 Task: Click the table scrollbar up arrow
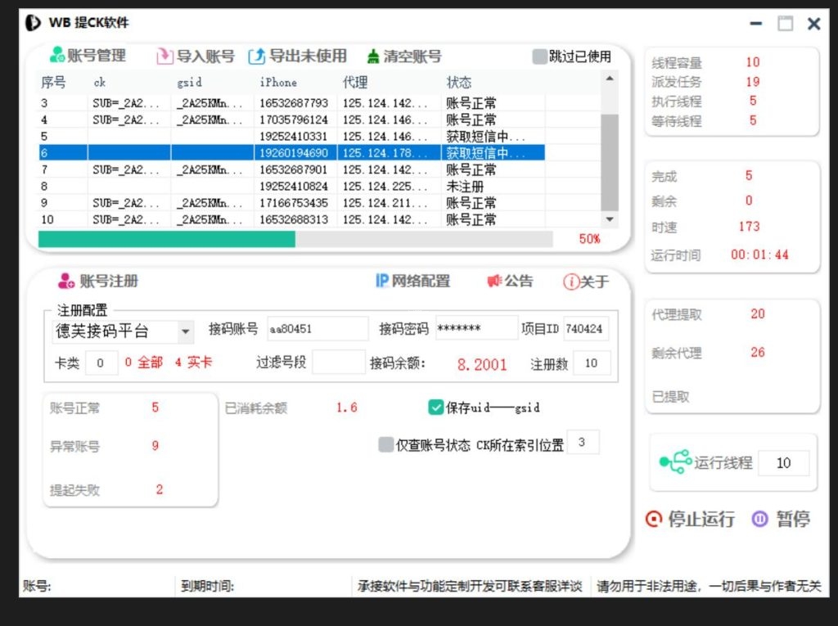pos(608,79)
